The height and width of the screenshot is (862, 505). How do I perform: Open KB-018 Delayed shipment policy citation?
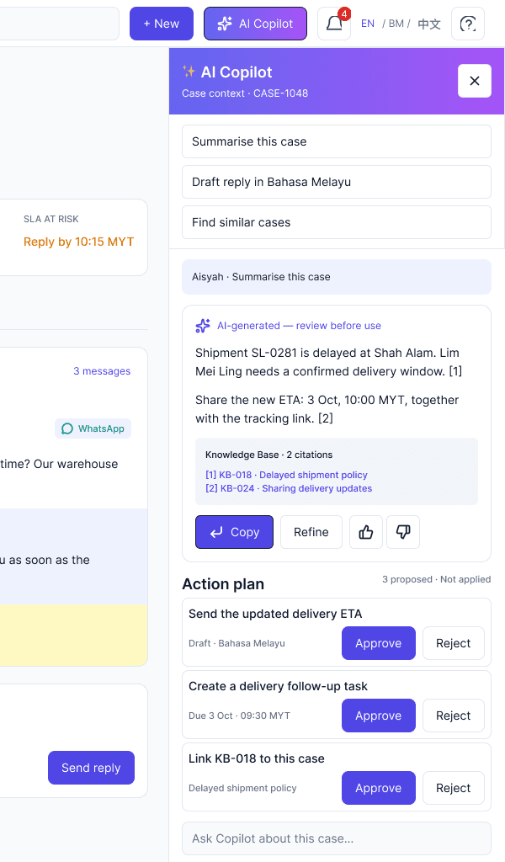point(286,475)
